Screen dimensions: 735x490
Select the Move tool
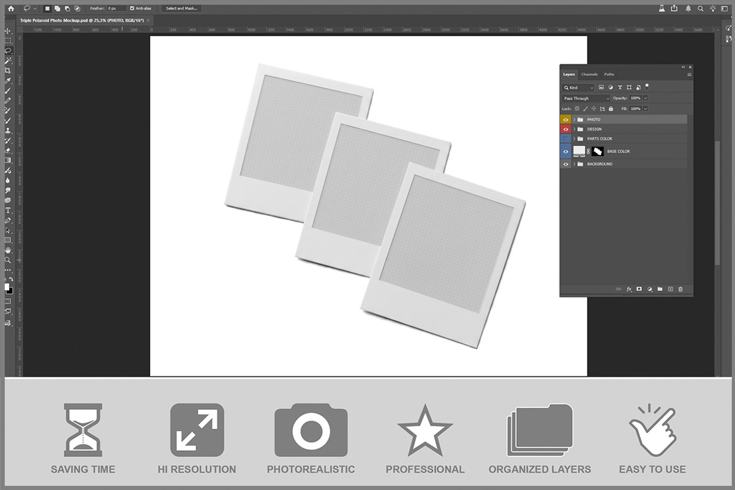(8, 31)
